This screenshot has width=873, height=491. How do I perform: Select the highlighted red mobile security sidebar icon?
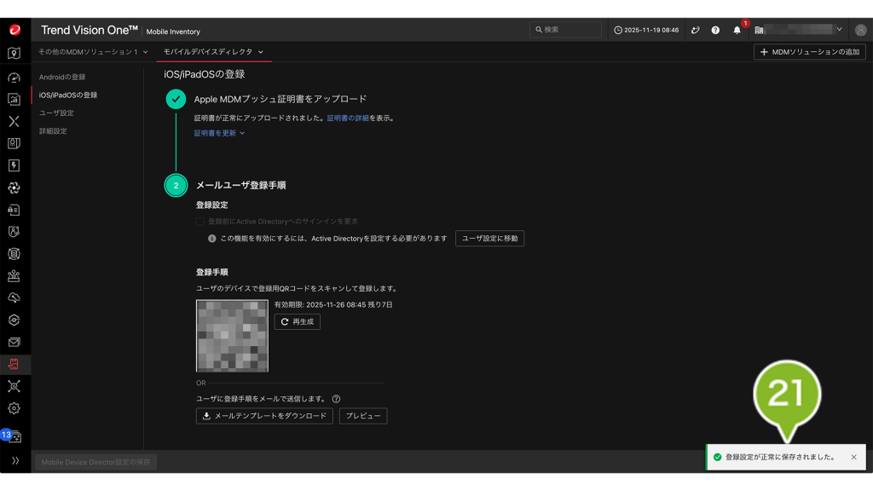point(14,365)
